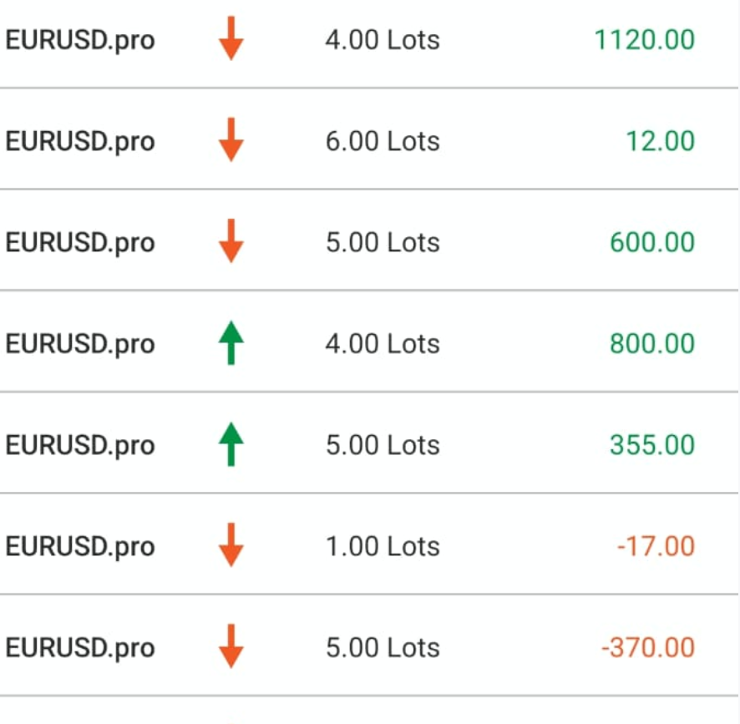Open EURUSD.pro position showing -17.00 loss

pyautogui.click(x=80, y=546)
